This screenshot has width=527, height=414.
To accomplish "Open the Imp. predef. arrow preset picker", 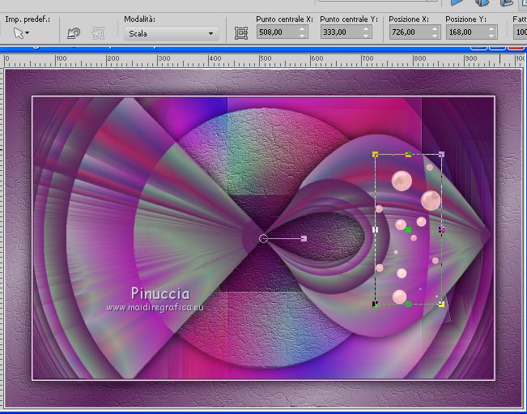I will (21, 33).
